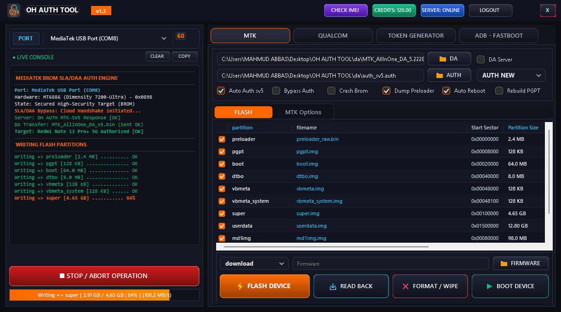Switch to the QUALCOM tab
Screen dimensions: 561x312
click(x=333, y=35)
